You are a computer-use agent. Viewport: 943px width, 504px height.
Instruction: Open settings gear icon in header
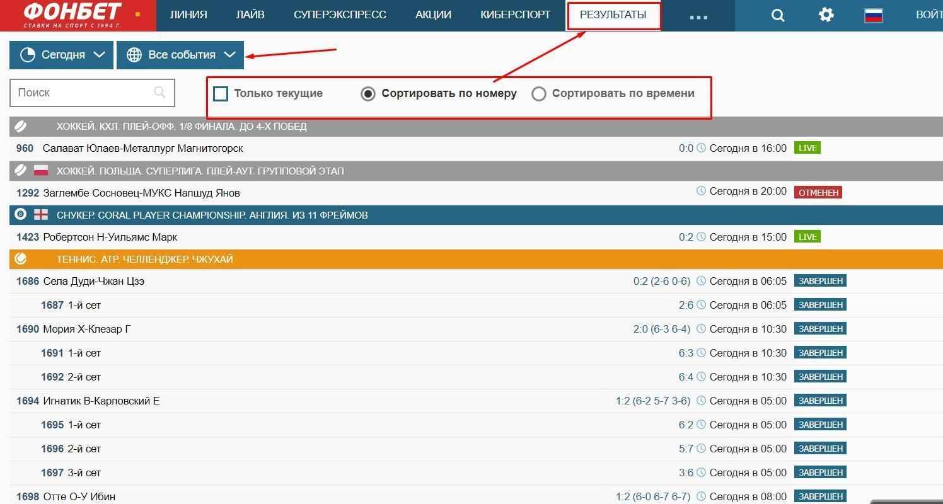coord(826,14)
